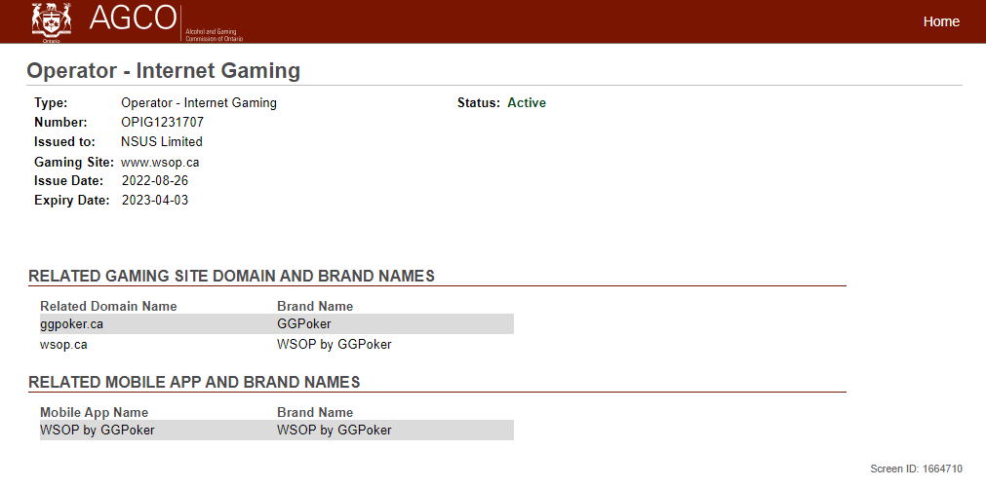
Task: Click the 'Number:' field label
Action: [61, 123]
